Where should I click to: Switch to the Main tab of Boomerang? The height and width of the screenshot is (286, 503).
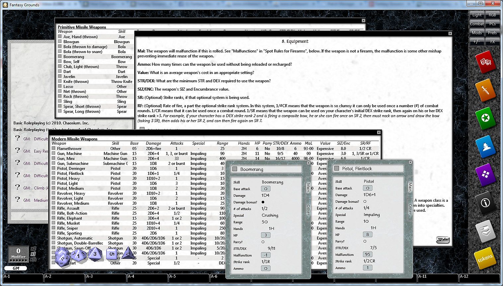(x=308, y=187)
